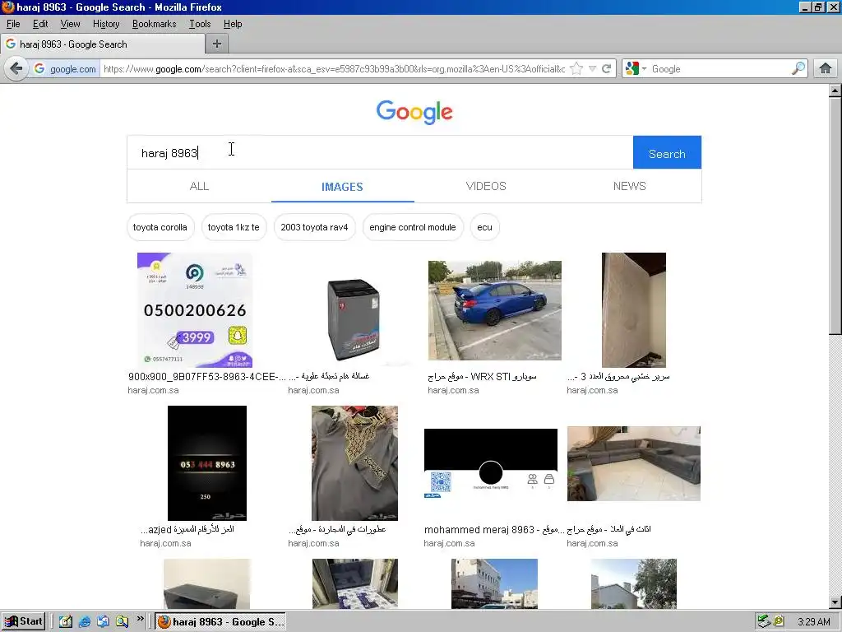Click haraj.com.sa under the sofa result
This screenshot has height=632, width=842.
pos(592,543)
